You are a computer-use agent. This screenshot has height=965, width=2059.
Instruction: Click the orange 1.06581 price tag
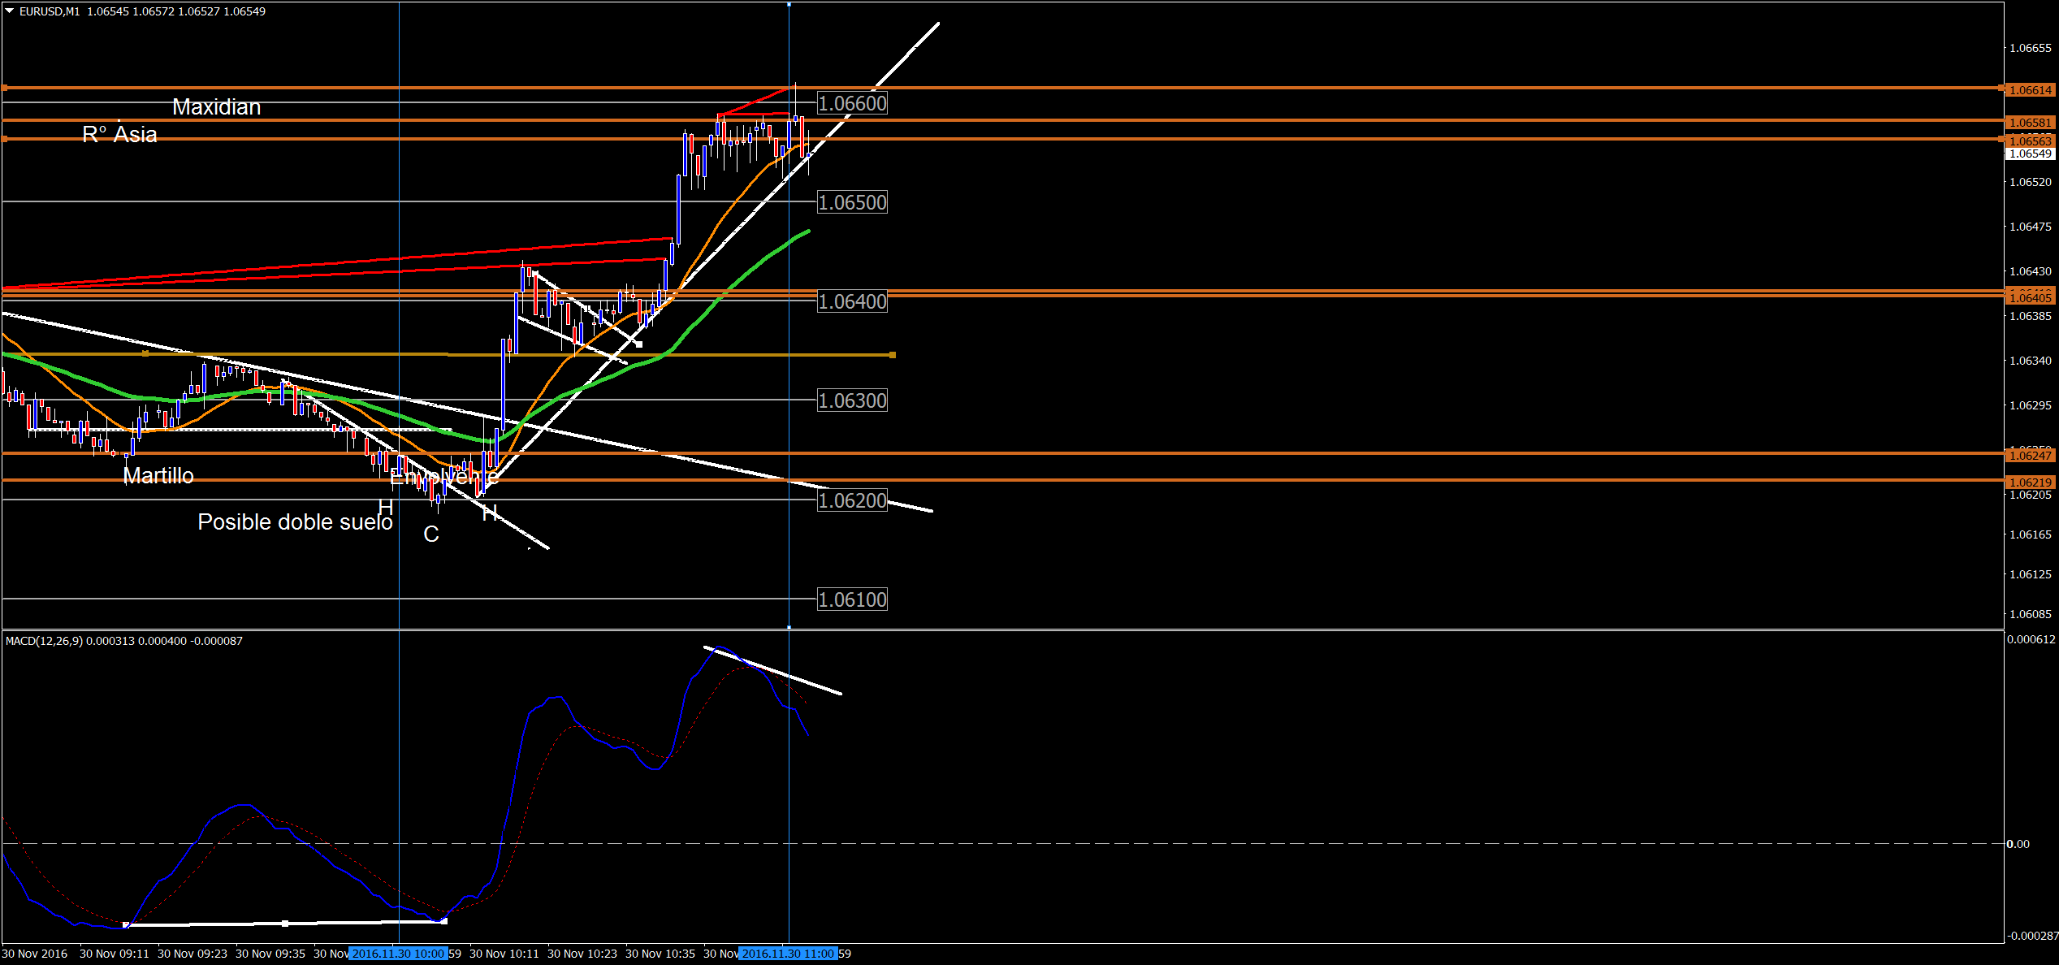click(2030, 123)
